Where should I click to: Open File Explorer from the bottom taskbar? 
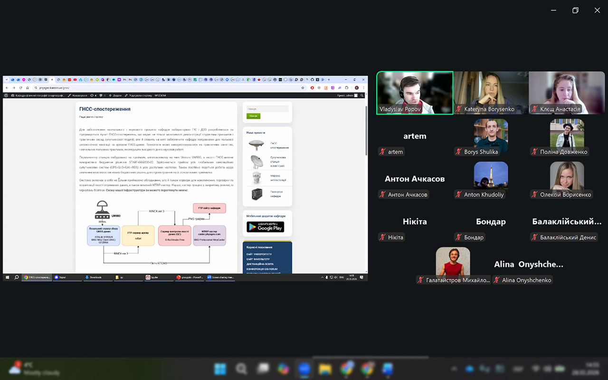click(325, 369)
